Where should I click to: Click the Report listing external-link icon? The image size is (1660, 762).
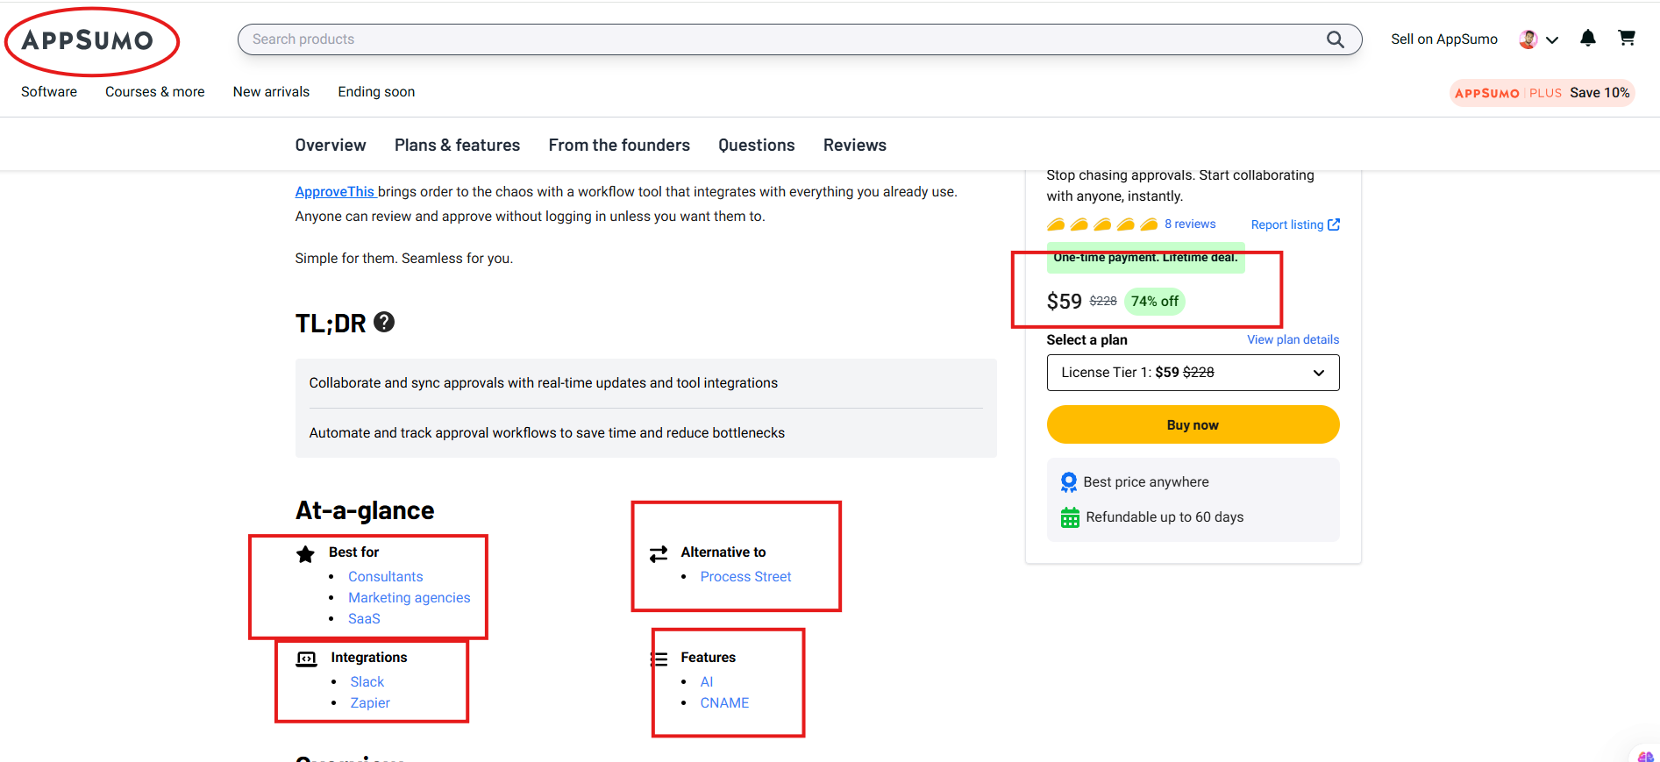tap(1334, 224)
